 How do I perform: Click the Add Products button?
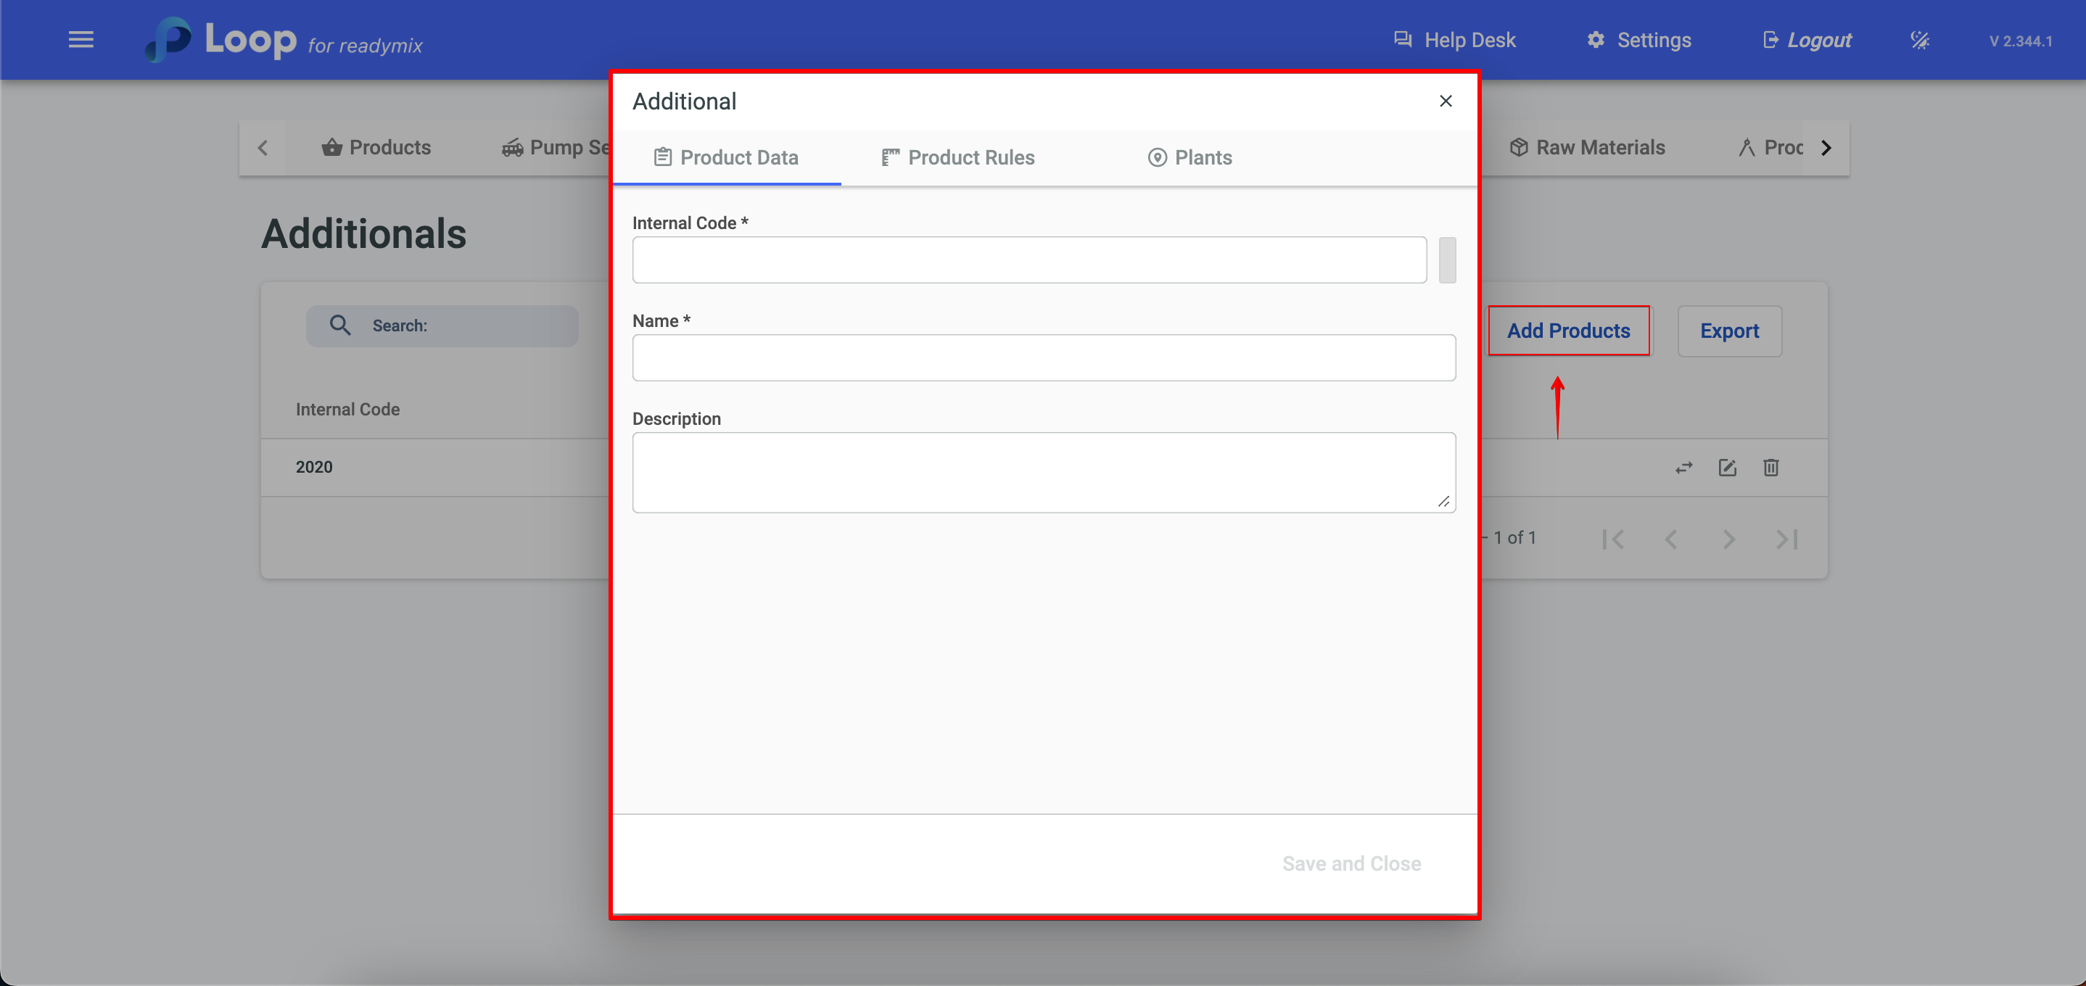pyautogui.click(x=1569, y=331)
